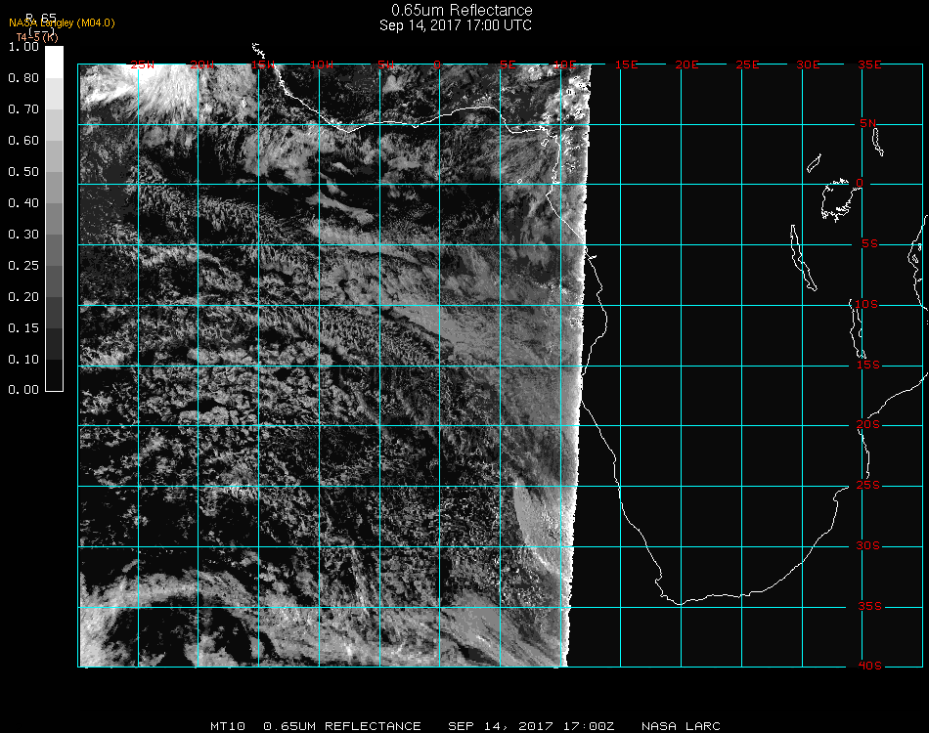Click the 0.25 value on reflectance scale
929x733 pixels.
[x=23, y=266]
